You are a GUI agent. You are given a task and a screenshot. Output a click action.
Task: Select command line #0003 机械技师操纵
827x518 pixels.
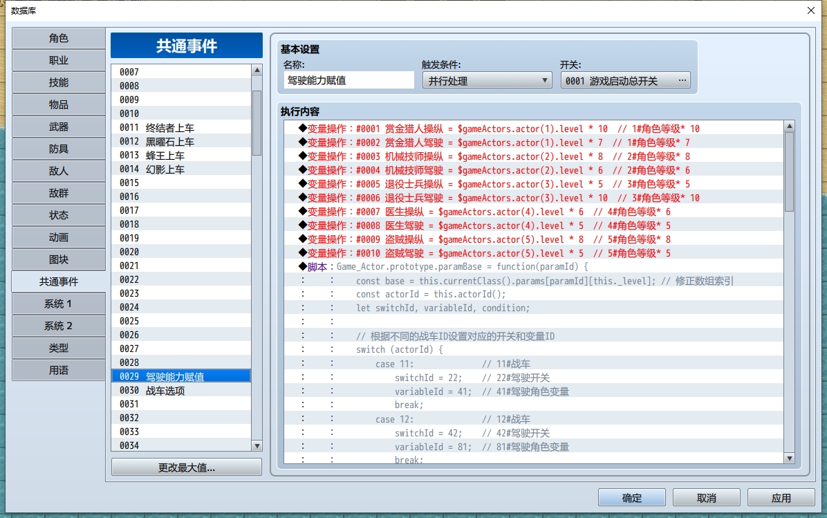[534, 156]
